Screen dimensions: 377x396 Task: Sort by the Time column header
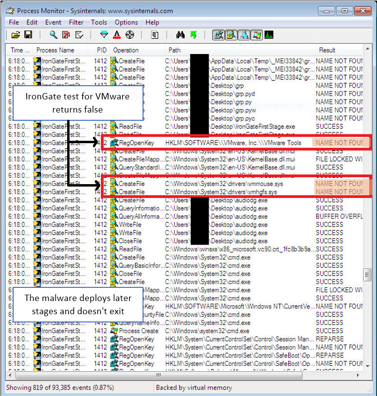pos(20,50)
